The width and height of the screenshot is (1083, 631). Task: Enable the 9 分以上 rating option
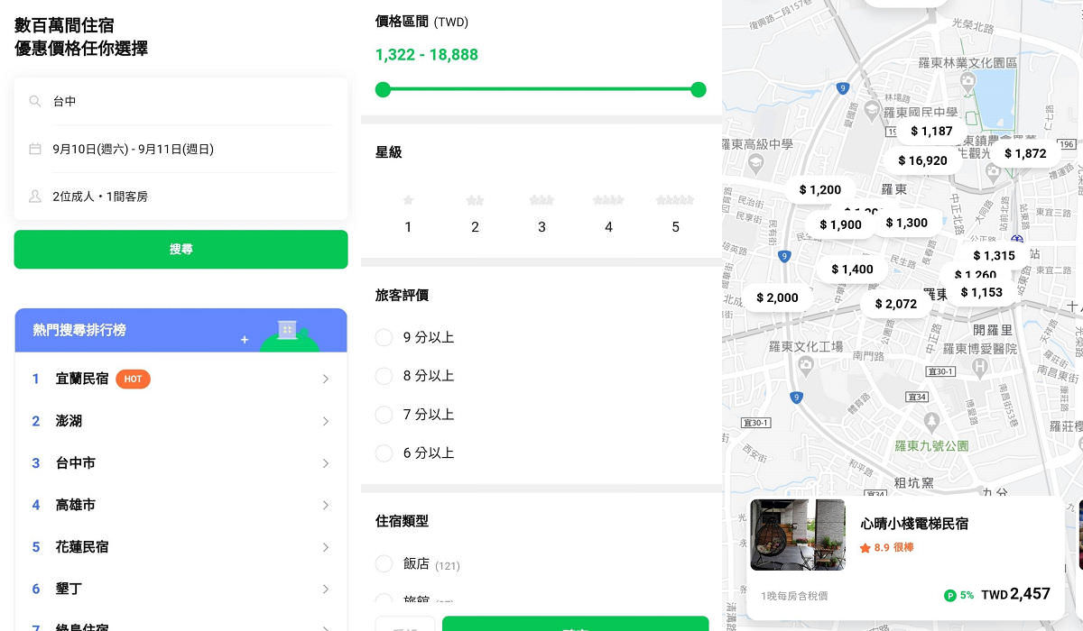coord(384,337)
